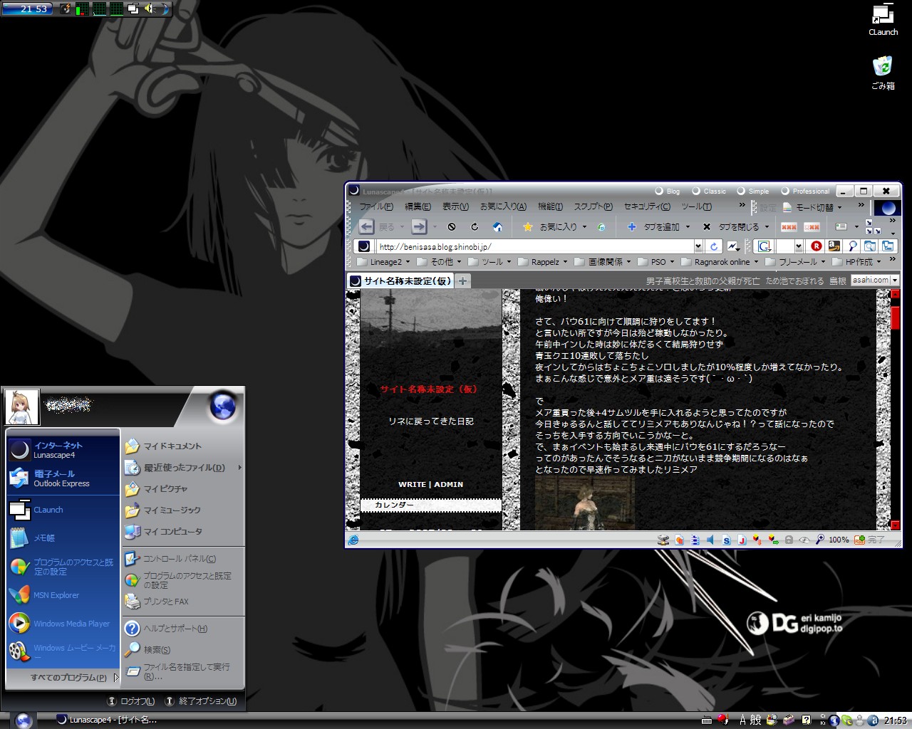Click the Lunascape back arrow button
Image resolution: width=912 pixels, height=729 pixels.
[x=366, y=226]
